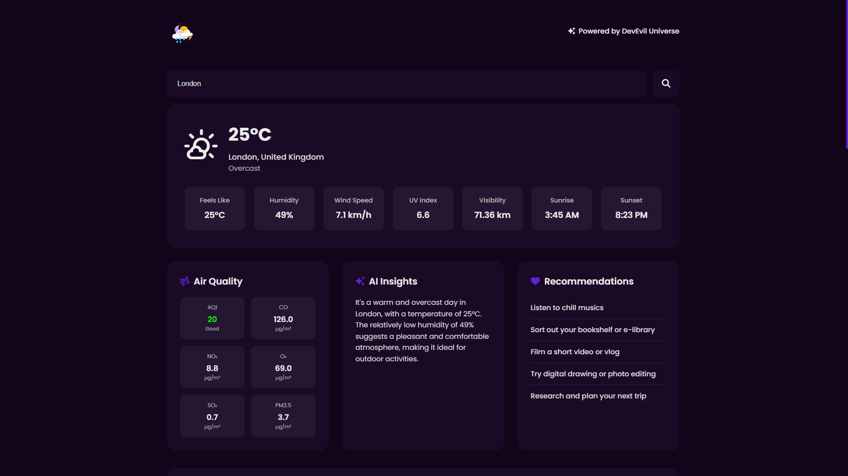The height and width of the screenshot is (476, 848).
Task: Click the purple heart Recommendations icon
Action: click(x=535, y=281)
